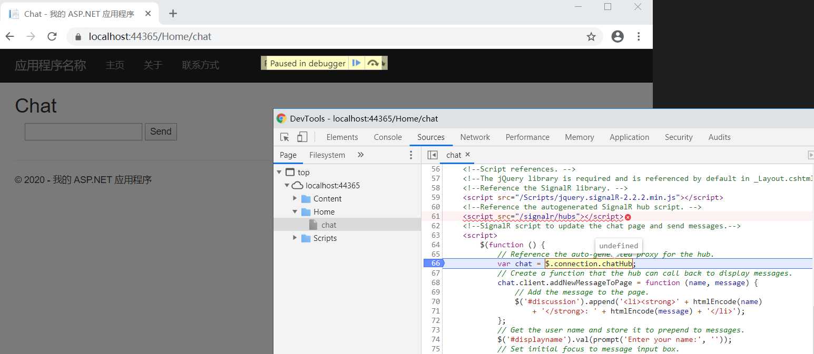
Task: Open 主页 link in site navbar
Action: 115,65
